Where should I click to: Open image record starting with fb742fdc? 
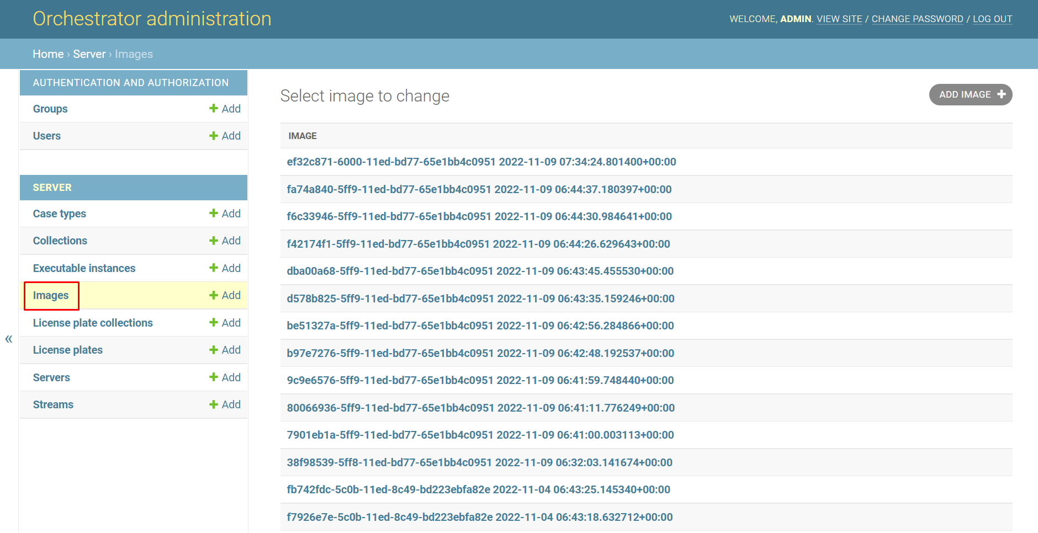[478, 489]
